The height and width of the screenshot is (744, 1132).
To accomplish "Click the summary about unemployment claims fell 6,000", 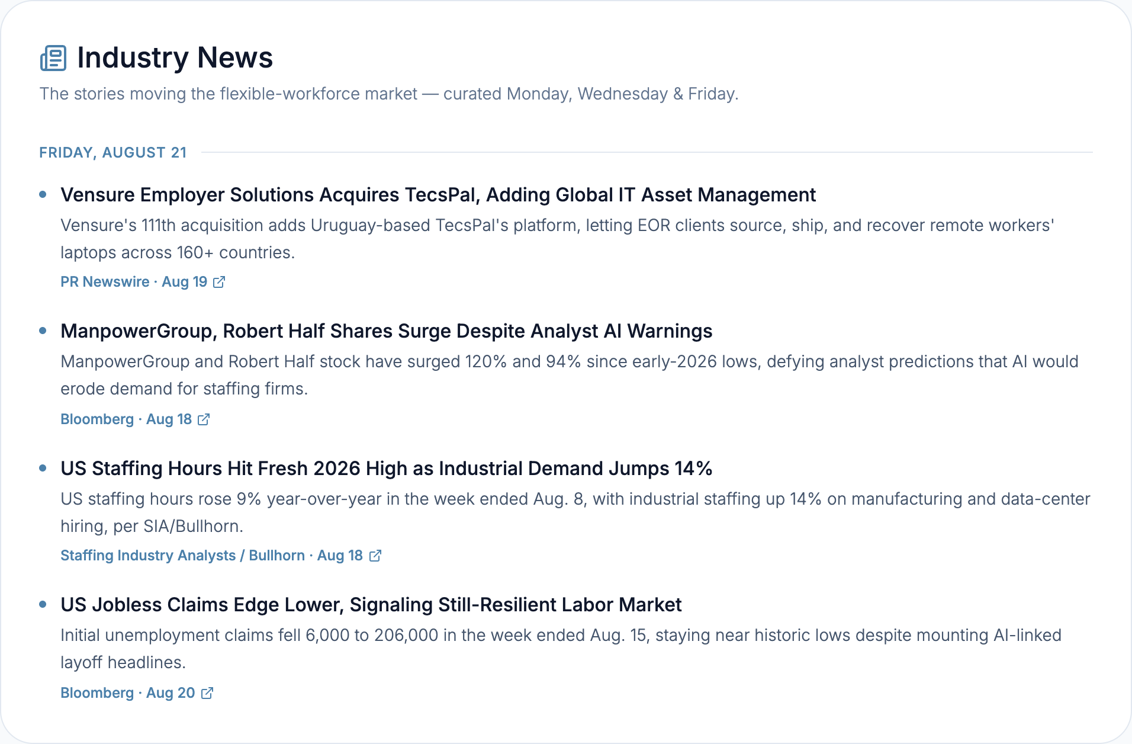I will 561,649.
